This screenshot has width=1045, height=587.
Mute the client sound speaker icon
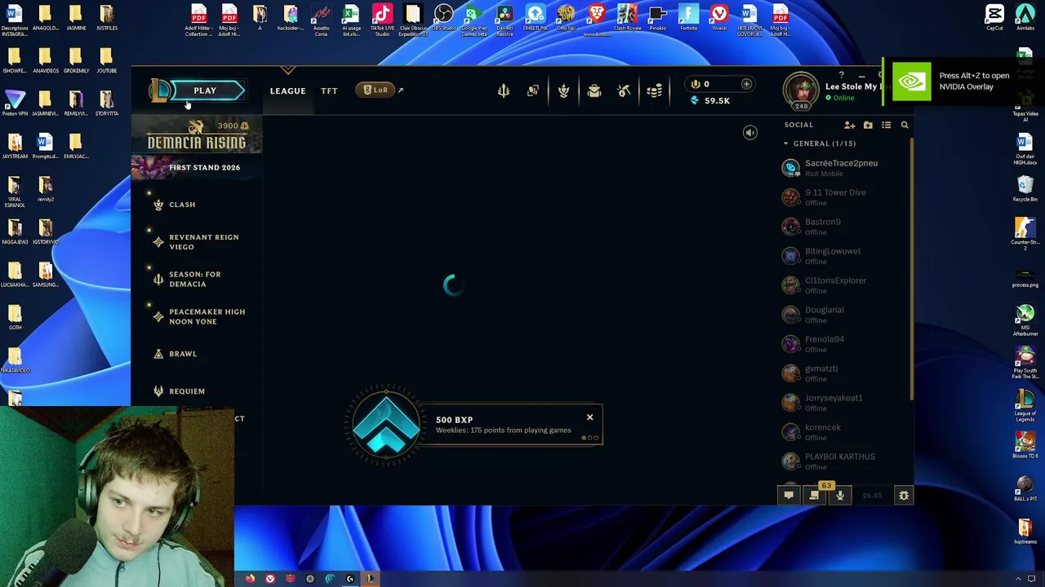coord(749,133)
